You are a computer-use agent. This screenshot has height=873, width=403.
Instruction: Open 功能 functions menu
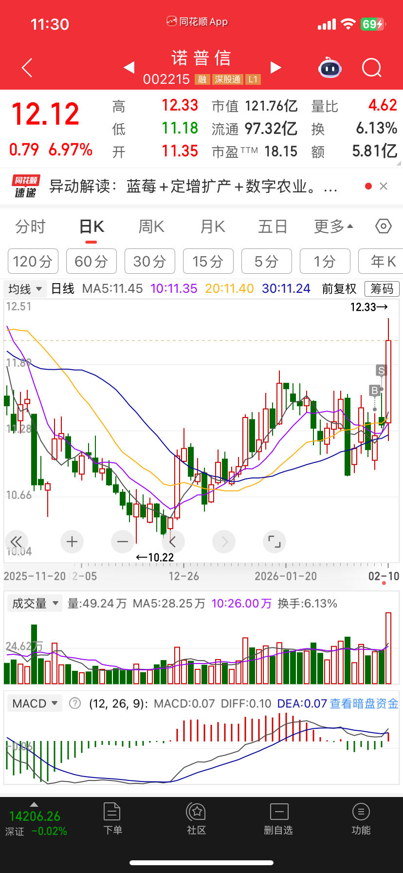pos(361,819)
